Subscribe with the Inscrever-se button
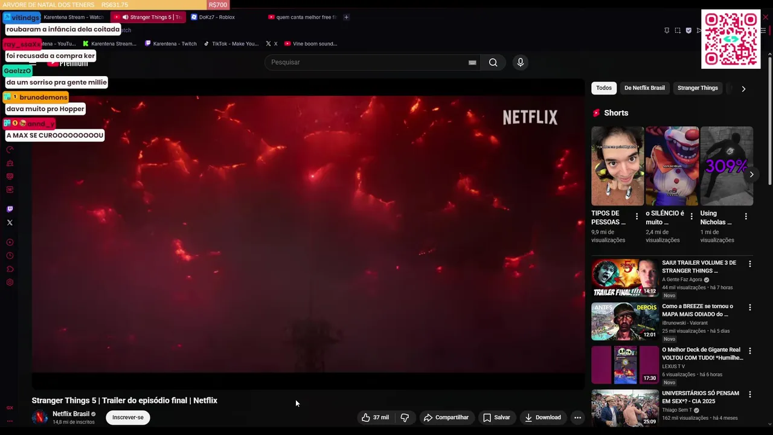This screenshot has width=773, height=435. pyautogui.click(x=127, y=417)
